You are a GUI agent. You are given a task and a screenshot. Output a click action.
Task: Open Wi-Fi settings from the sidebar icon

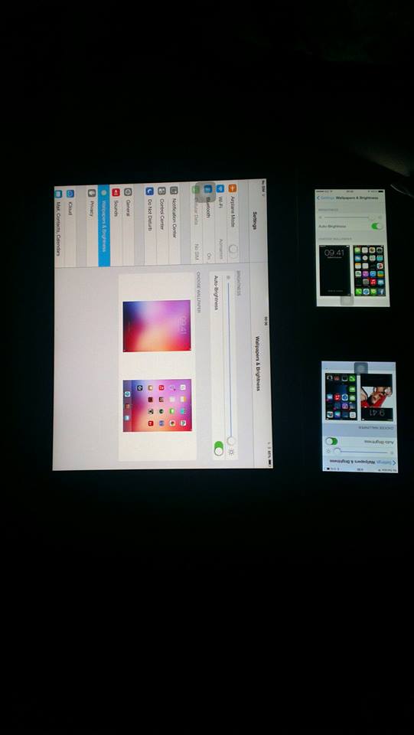220,188
